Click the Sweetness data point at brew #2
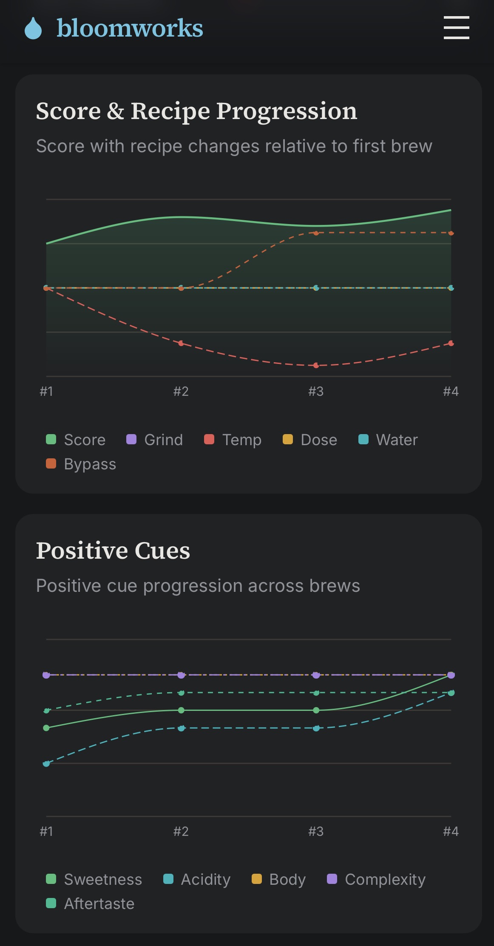Screen dimensions: 494x946 pos(181,710)
